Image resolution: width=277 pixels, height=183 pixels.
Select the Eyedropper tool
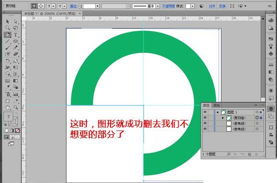7,87
